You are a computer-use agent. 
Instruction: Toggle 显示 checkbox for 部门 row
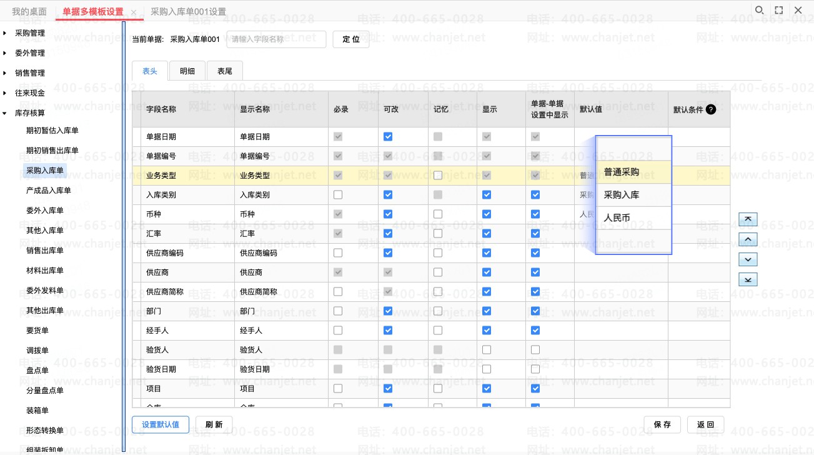click(x=487, y=311)
